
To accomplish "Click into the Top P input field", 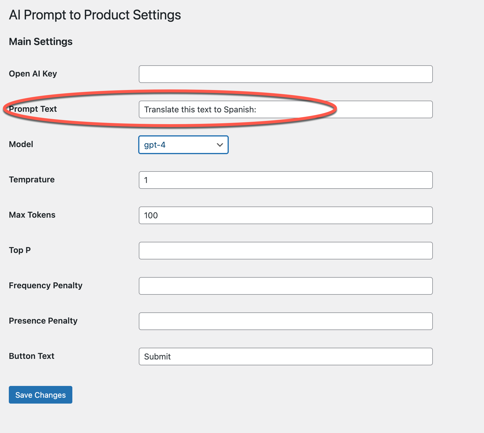I will pyautogui.click(x=285, y=251).
